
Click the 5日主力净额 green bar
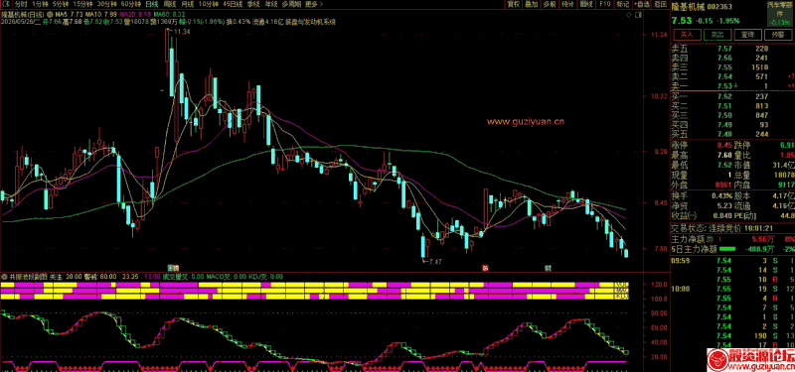pyautogui.click(x=727, y=249)
